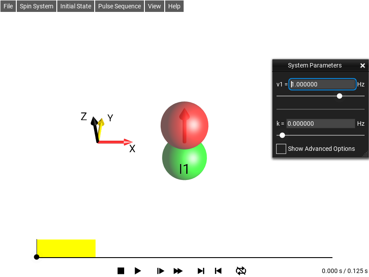The image size is (369, 277).
Task: Open the Help menu
Action: [174, 6]
